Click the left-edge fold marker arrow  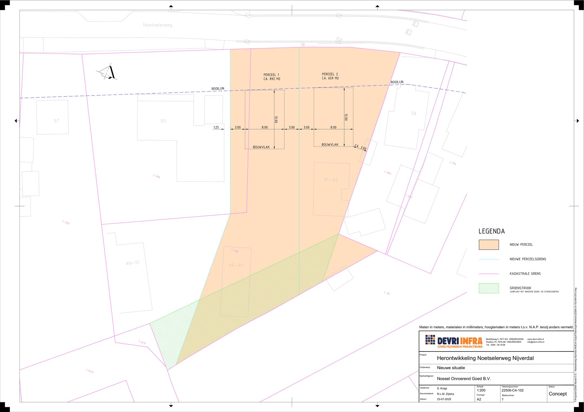16,121
